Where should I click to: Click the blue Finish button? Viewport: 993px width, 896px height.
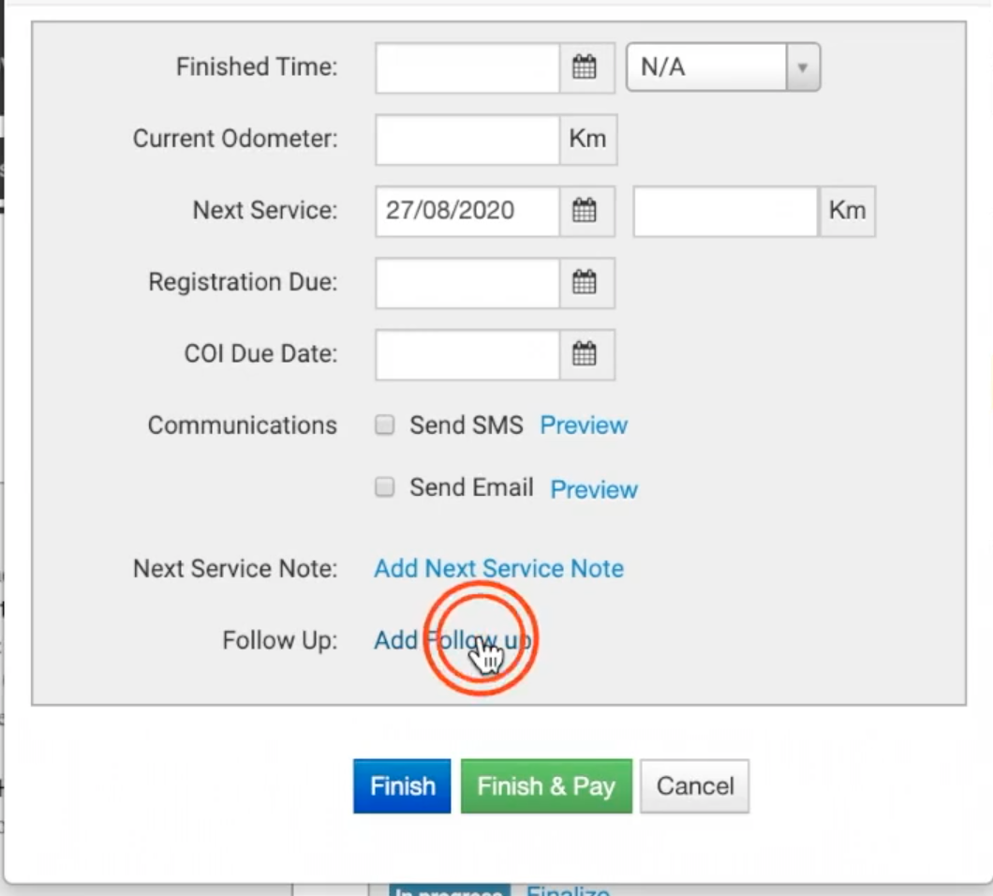pos(402,785)
